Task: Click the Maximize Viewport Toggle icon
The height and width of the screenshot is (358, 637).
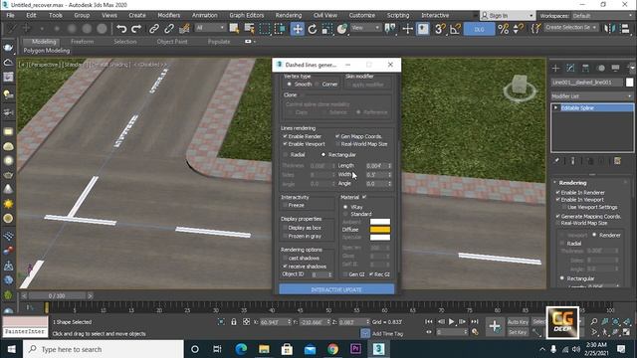Action: [626, 332]
